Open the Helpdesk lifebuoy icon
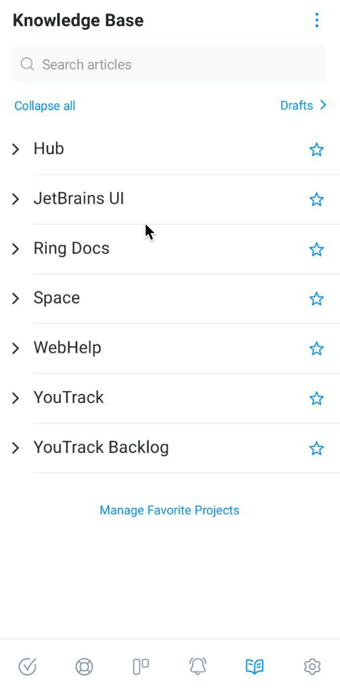Screen dimensions: 340x700 pos(84,667)
